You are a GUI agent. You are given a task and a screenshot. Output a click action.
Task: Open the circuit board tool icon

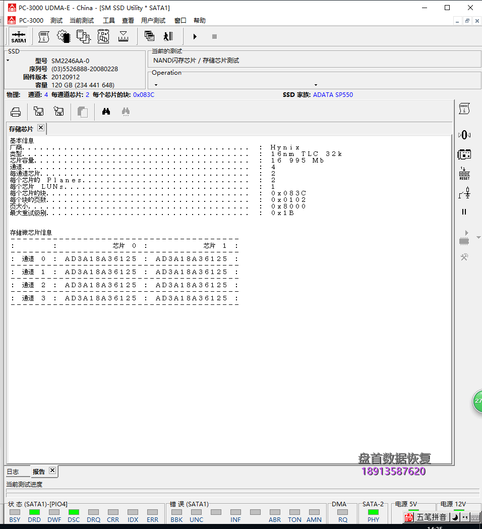click(103, 36)
